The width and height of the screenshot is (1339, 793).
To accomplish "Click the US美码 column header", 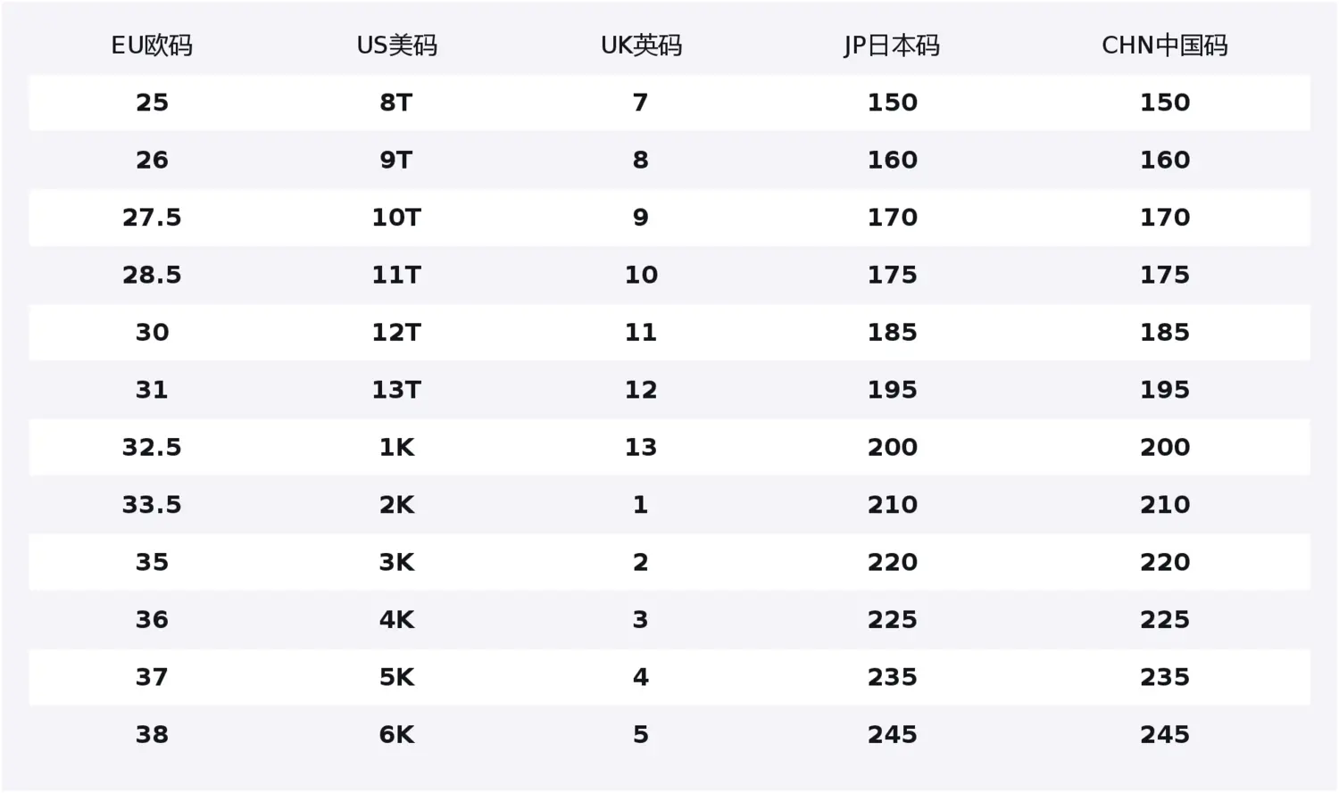I will (396, 45).
